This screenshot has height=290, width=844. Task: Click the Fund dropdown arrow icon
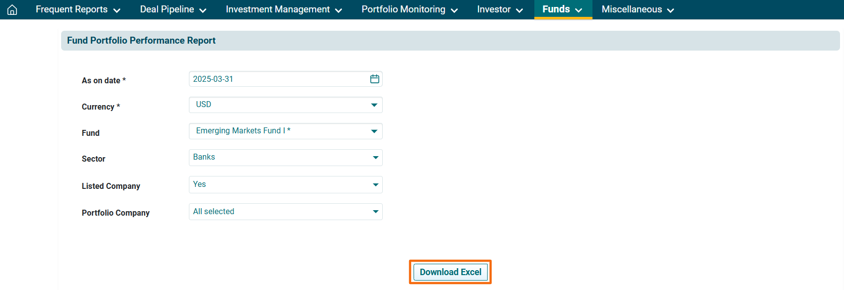pos(374,131)
